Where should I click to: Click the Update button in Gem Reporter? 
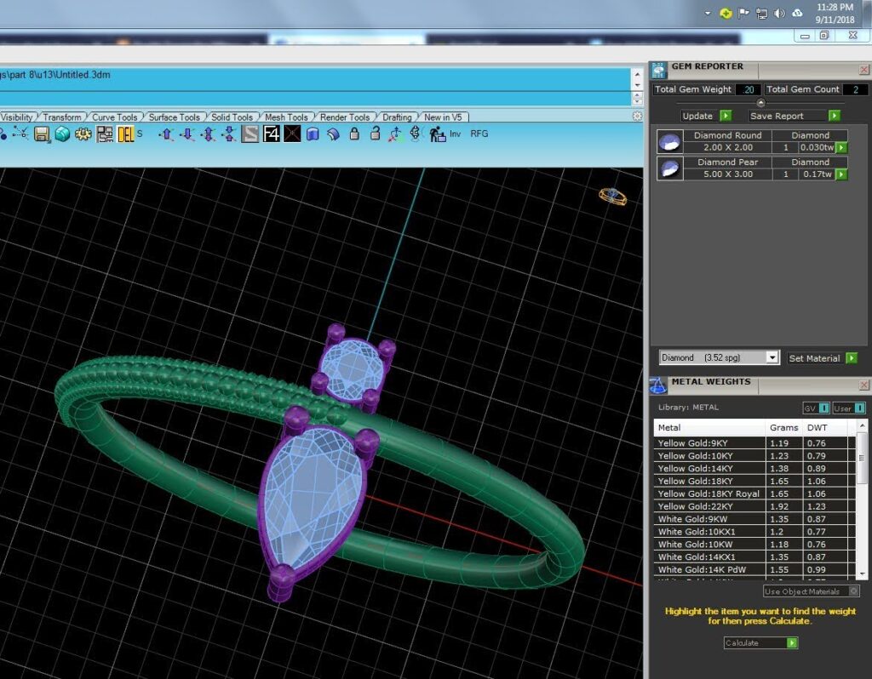[x=706, y=116]
